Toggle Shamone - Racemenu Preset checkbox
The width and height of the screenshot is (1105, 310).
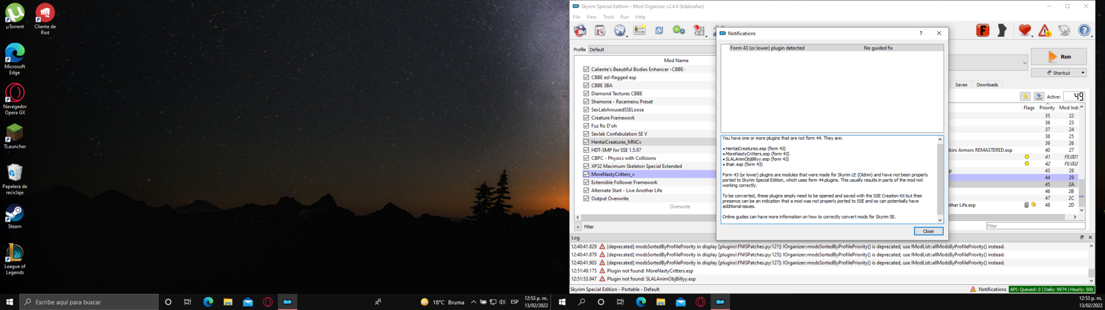pos(586,101)
